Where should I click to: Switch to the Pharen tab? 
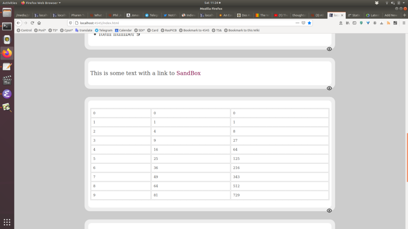point(78,15)
